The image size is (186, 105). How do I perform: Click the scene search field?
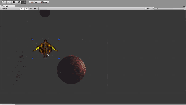169,8
